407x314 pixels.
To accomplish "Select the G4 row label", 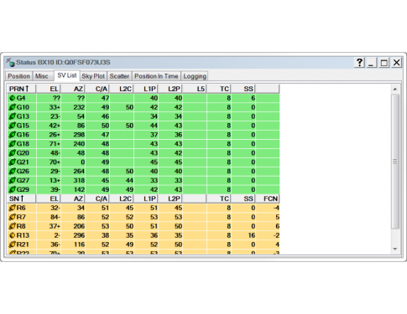I will (21, 98).
